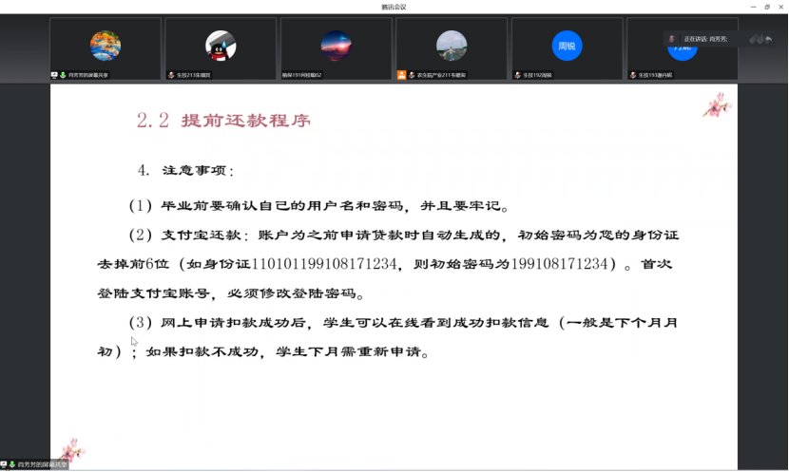
Task: Click the muted mic icon beside 生技193
Action: click(x=633, y=74)
